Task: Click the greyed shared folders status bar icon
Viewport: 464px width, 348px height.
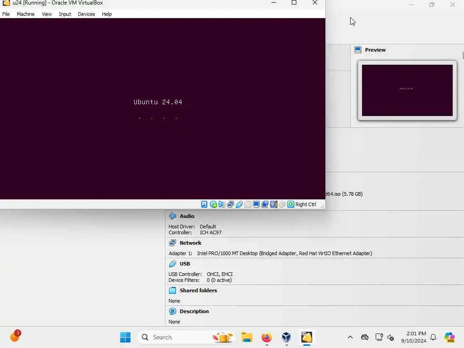Action: pyautogui.click(x=248, y=204)
